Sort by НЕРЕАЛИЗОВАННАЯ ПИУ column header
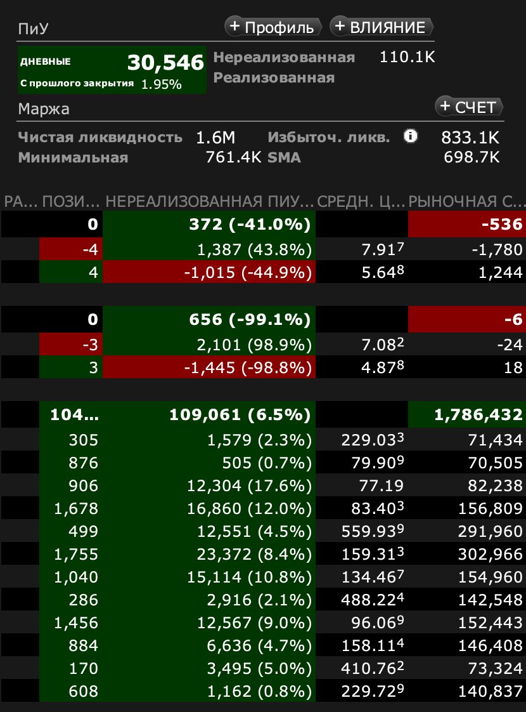Image resolution: width=526 pixels, height=712 pixels. 210,201
